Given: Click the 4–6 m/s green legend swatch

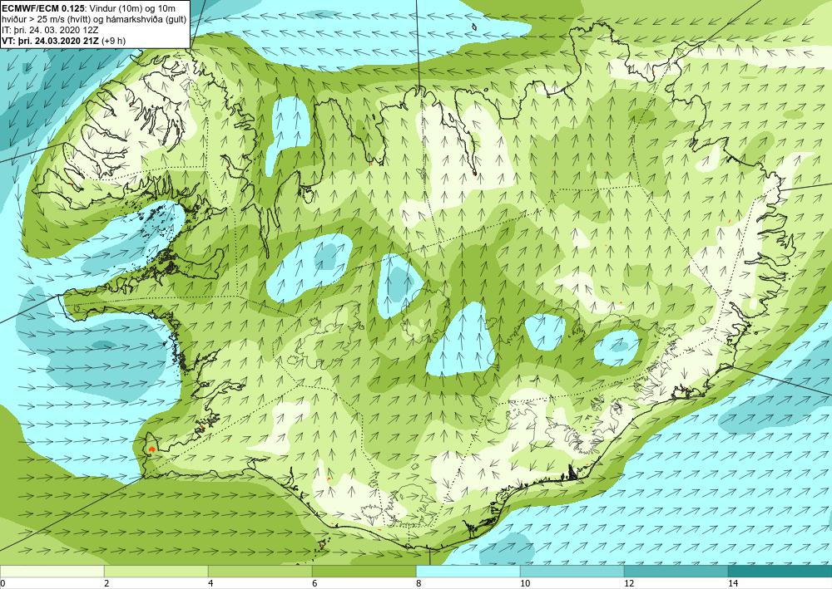Looking at the screenshot, I should 260,572.
